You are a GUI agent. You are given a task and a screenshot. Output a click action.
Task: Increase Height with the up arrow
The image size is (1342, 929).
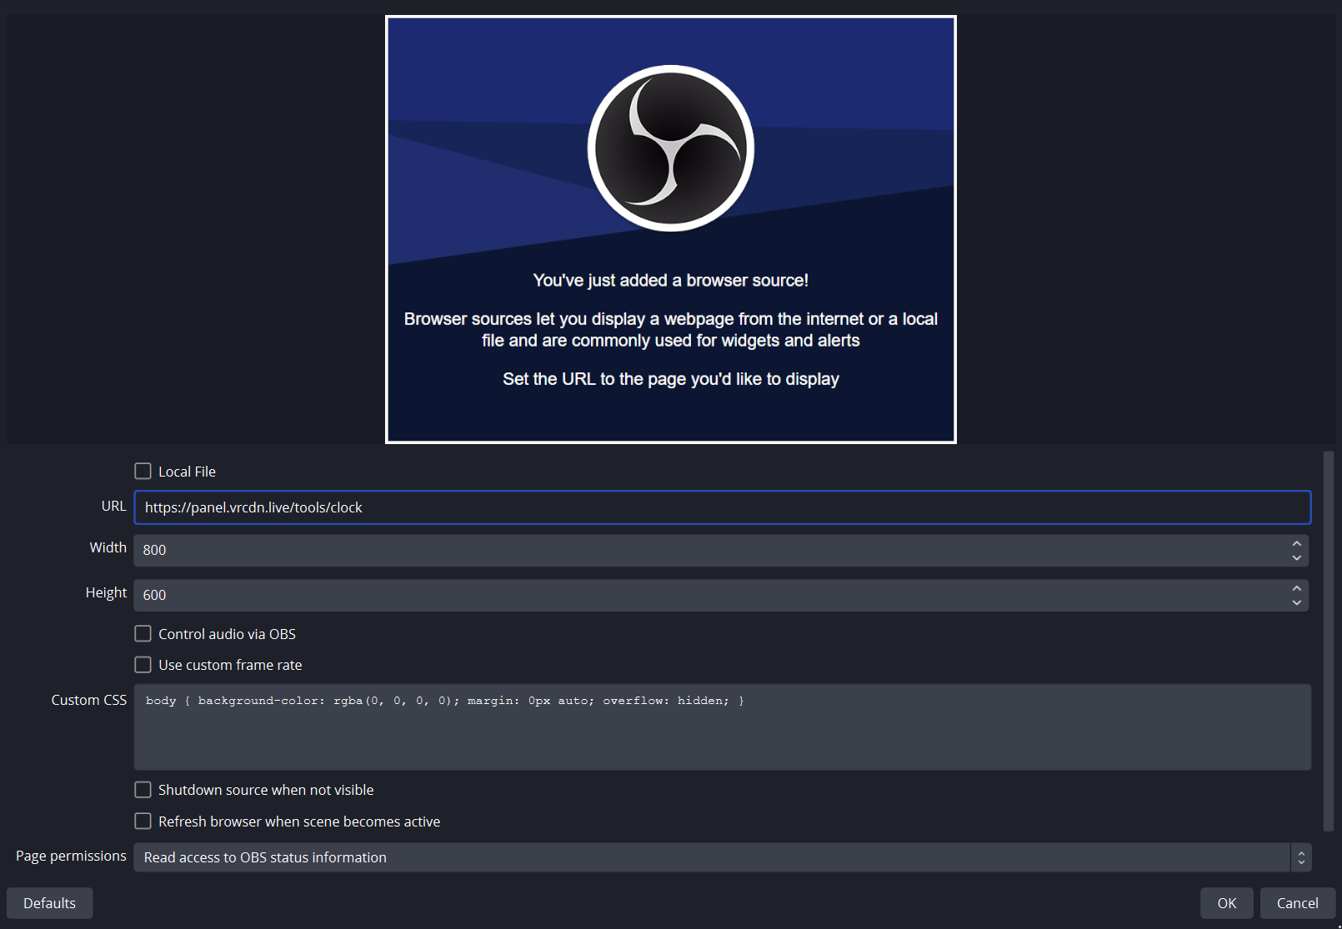tap(1297, 588)
